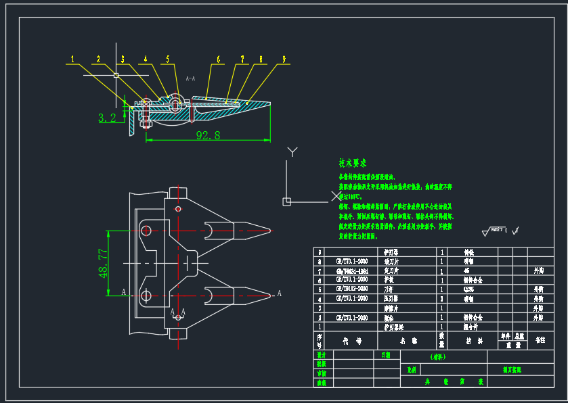
Task: Click the 备注 column header
Action: point(540,340)
